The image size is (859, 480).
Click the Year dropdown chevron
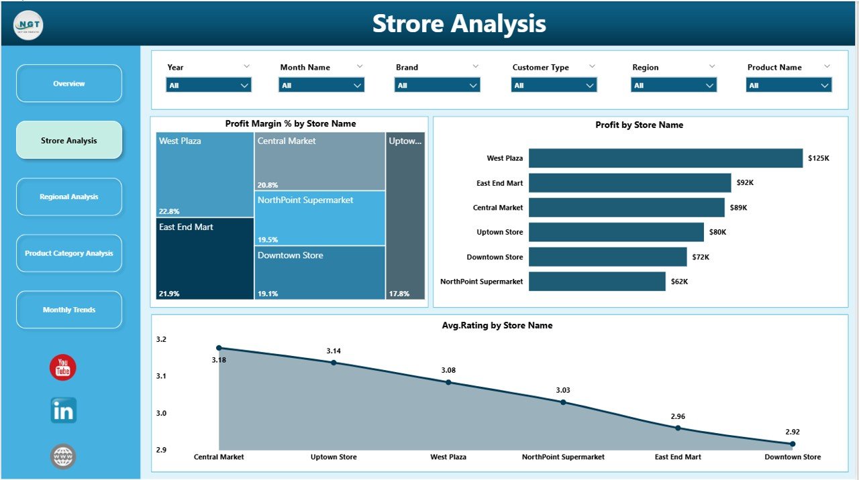[246, 67]
